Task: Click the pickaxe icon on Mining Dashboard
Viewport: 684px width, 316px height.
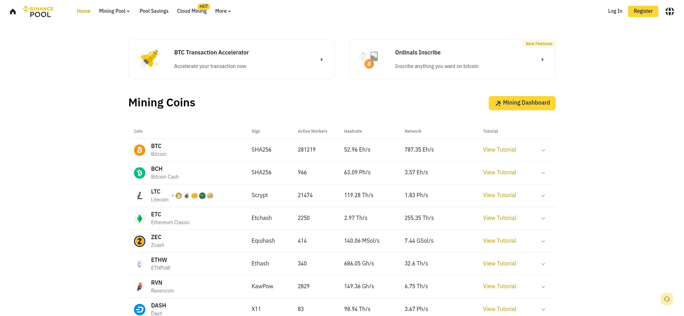Action: point(498,103)
